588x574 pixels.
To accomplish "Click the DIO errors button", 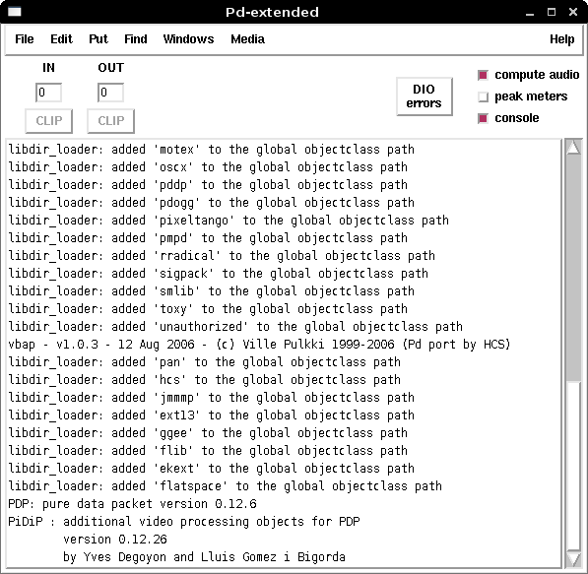I will [x=425, y=96].
